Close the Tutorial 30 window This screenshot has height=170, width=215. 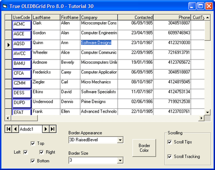(209, 6)
